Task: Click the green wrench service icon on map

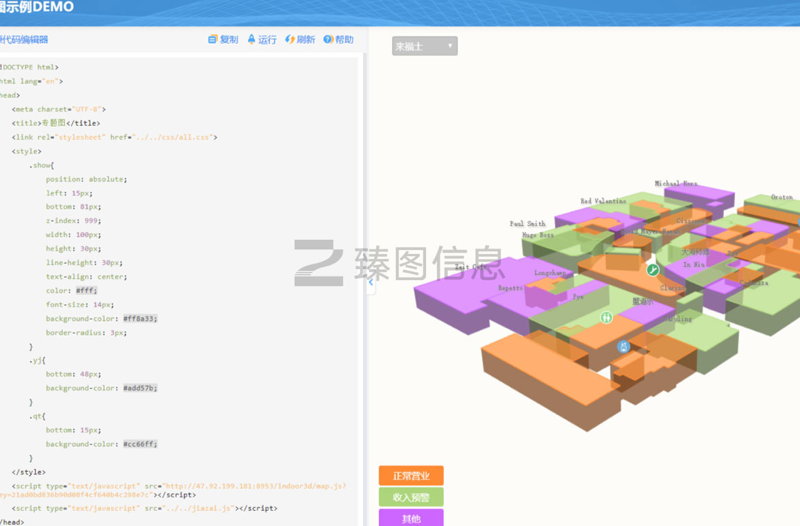Action: (653, 270)
